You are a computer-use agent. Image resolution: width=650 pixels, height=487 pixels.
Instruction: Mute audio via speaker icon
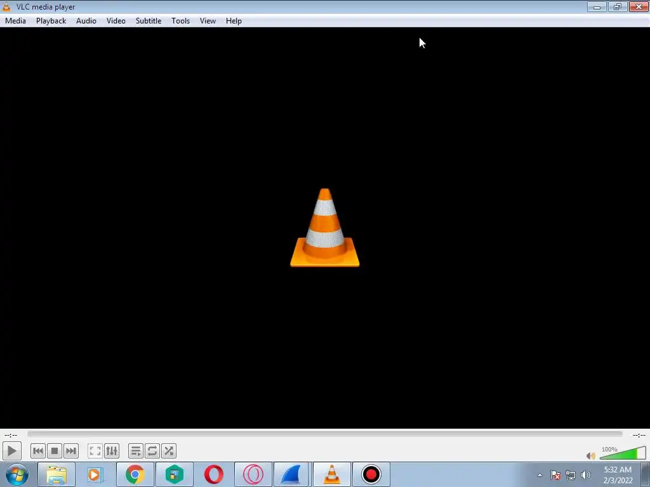591,455
